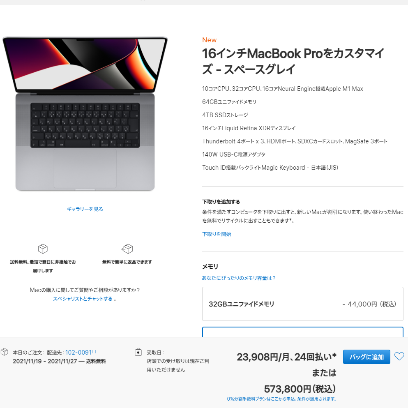
Task: Start a chat via スペシャリストとチャットする
Action: pyautogui.click(x=83, y=299)
